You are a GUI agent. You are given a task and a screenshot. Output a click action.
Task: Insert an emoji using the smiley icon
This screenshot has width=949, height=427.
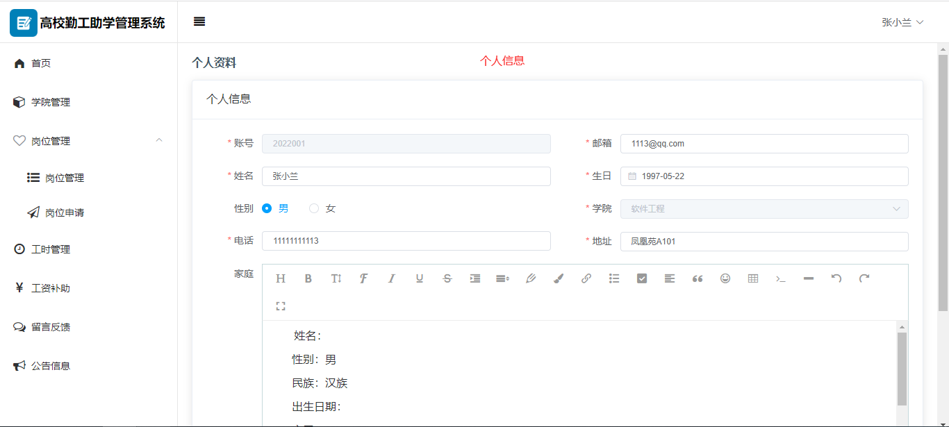[725, 278]
